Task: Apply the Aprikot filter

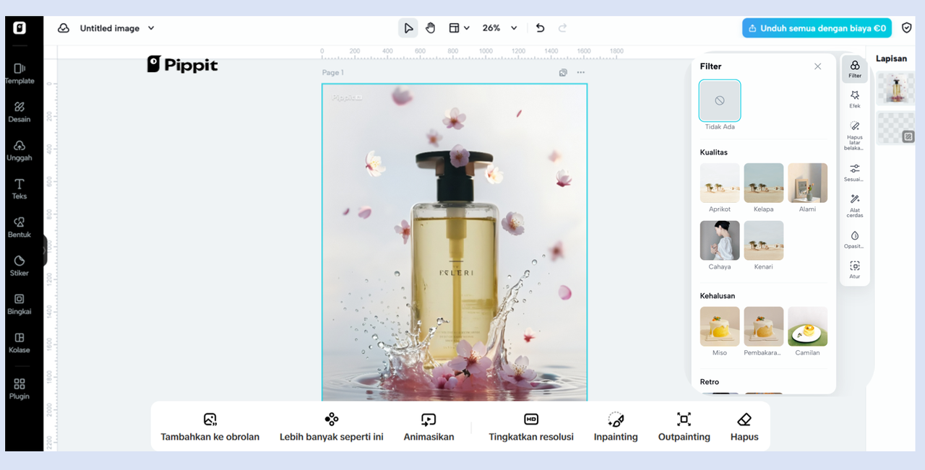Action: pos(719,183)
